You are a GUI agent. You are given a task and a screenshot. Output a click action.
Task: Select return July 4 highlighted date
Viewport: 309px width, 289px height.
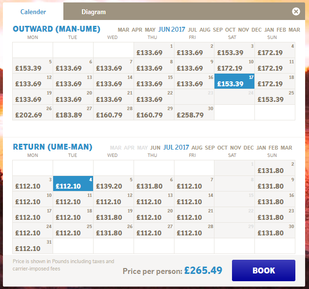[x=73, y=183]
